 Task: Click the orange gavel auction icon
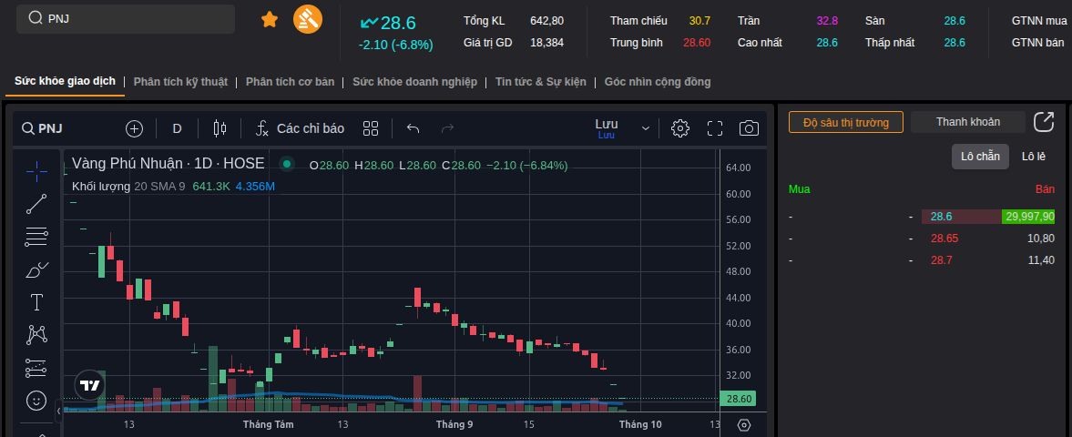point(308,19)
